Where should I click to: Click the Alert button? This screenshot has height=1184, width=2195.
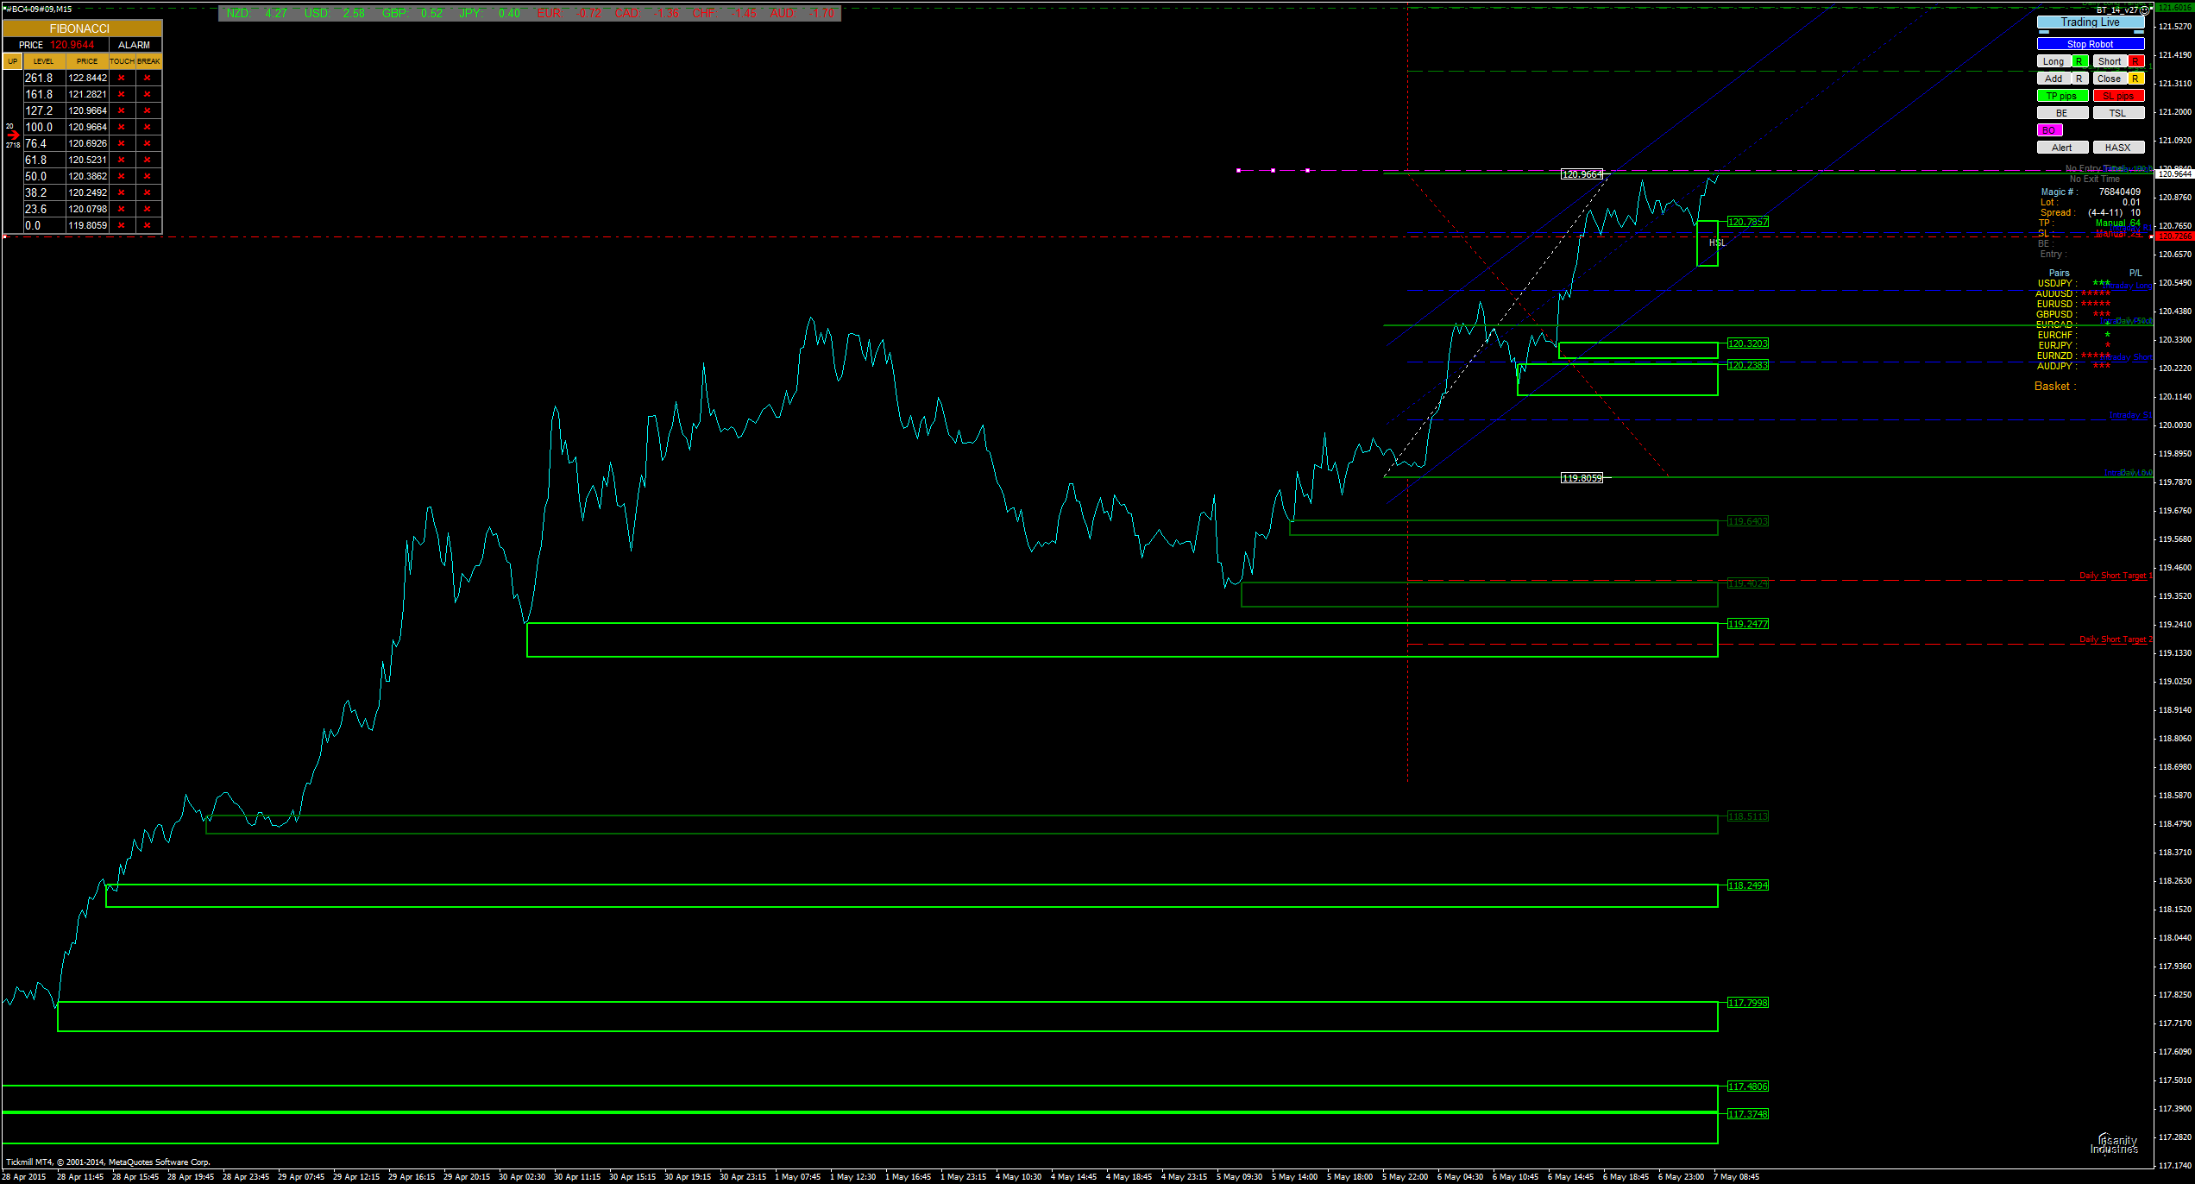[x=2062, y=148]
